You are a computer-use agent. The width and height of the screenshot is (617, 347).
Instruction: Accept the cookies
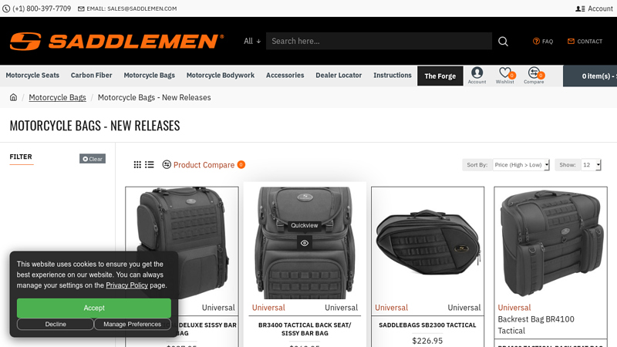point(93,308)
